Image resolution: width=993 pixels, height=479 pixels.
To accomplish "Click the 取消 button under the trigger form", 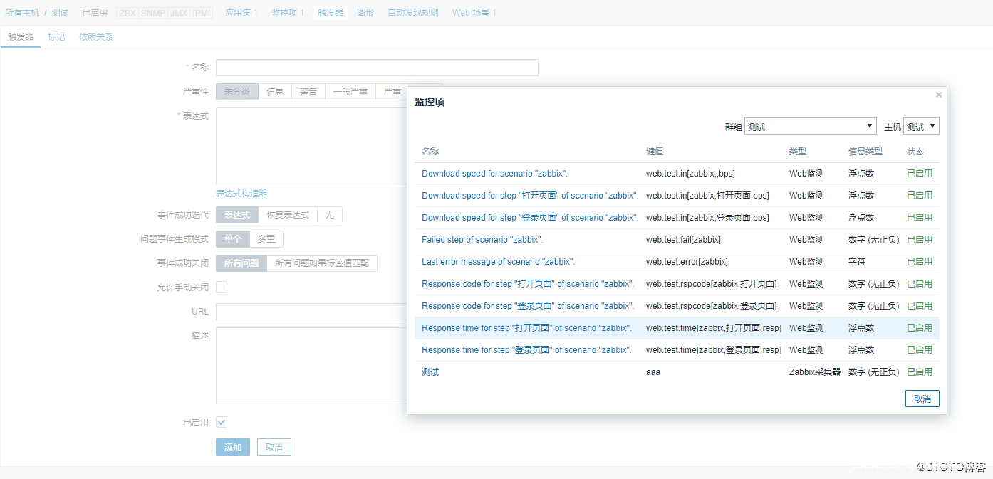I will tap(274, 447).
